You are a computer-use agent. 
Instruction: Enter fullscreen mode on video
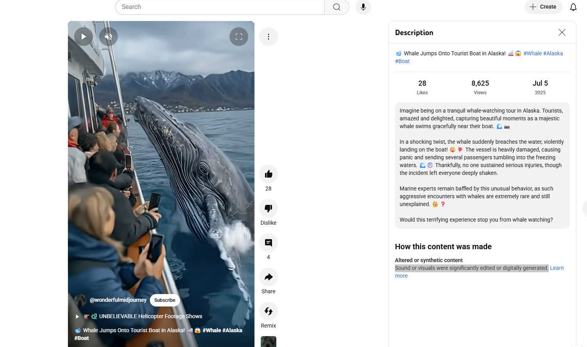tap(239, 37)
